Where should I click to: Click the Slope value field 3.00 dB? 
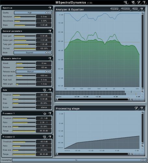(x=44, y=25)
